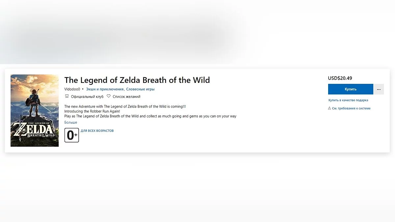Click the system requirements warning triangle icon
Screen dimensions: 395x222
click(329, 109)
